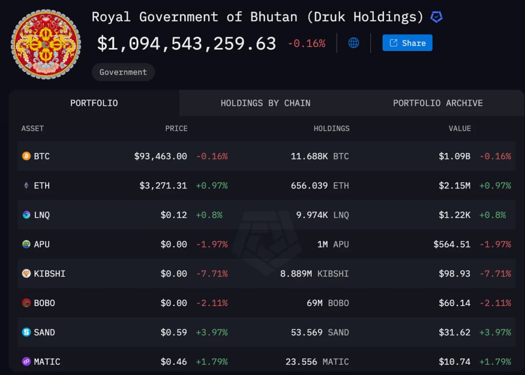Click the Bitcoin BTC coin icon
Screen dimensions: 525x375
26,156
